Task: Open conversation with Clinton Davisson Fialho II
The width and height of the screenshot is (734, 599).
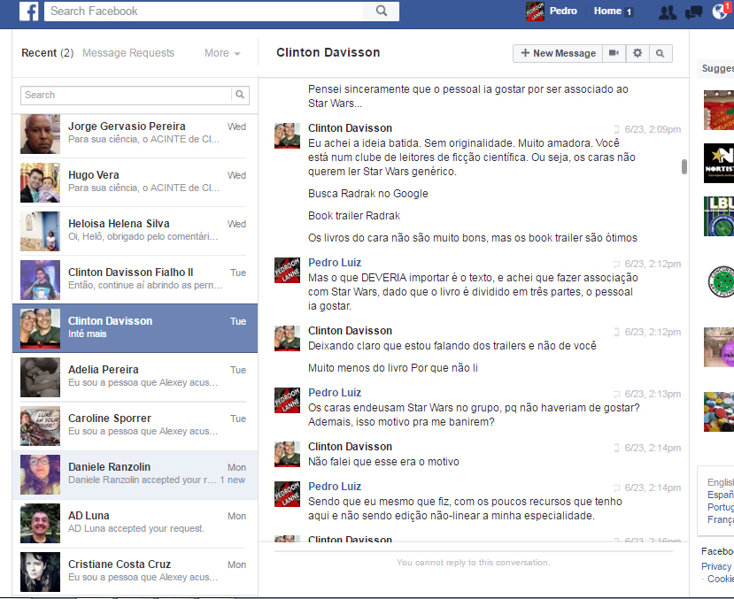Action: coord(135,280)
